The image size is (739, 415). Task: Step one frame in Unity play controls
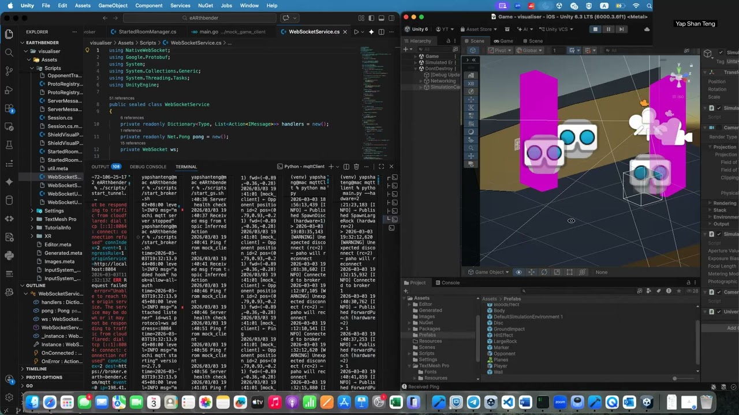click(x=621, y=29)
